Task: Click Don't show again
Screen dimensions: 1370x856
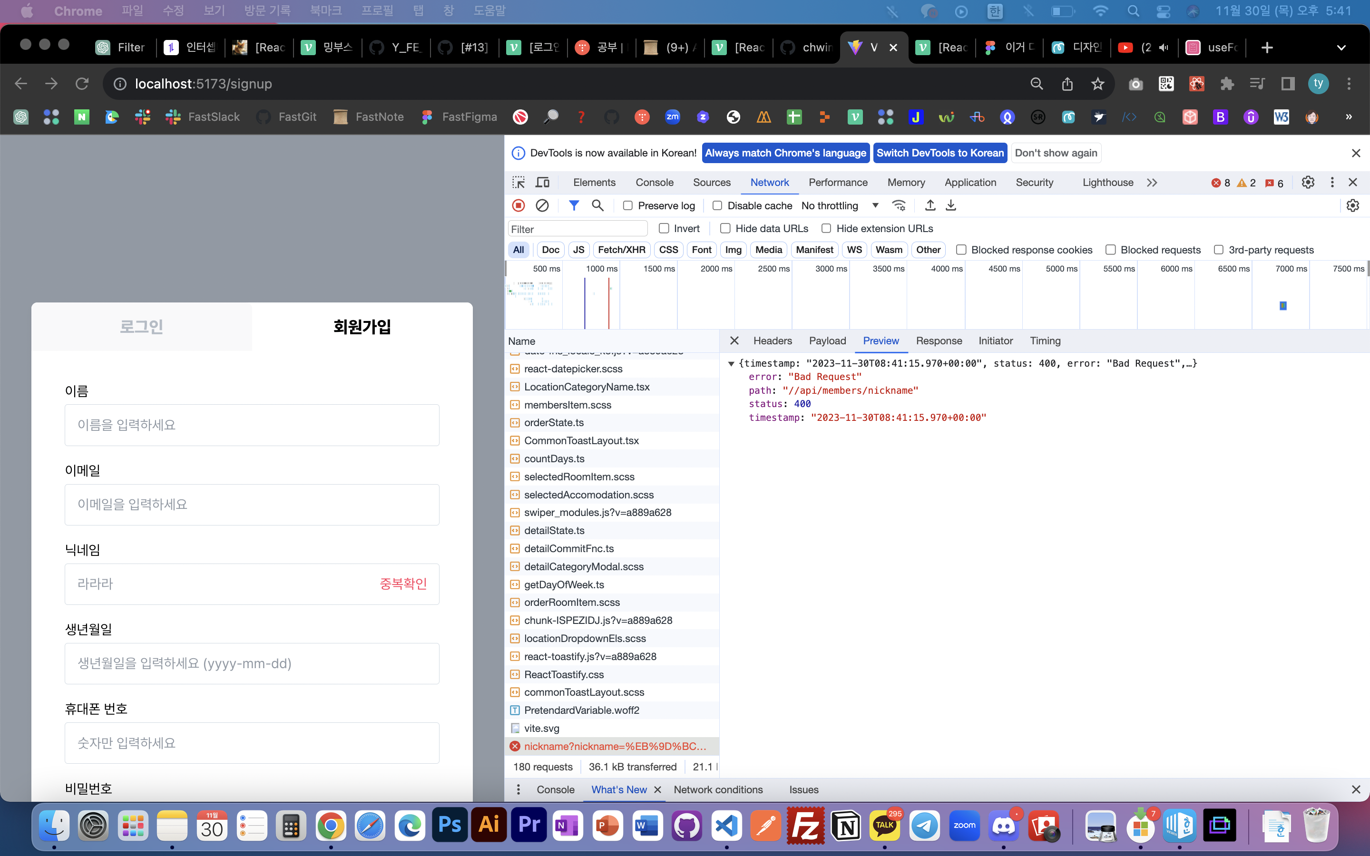Action: pyautogui.click(x=1056, y=153)
